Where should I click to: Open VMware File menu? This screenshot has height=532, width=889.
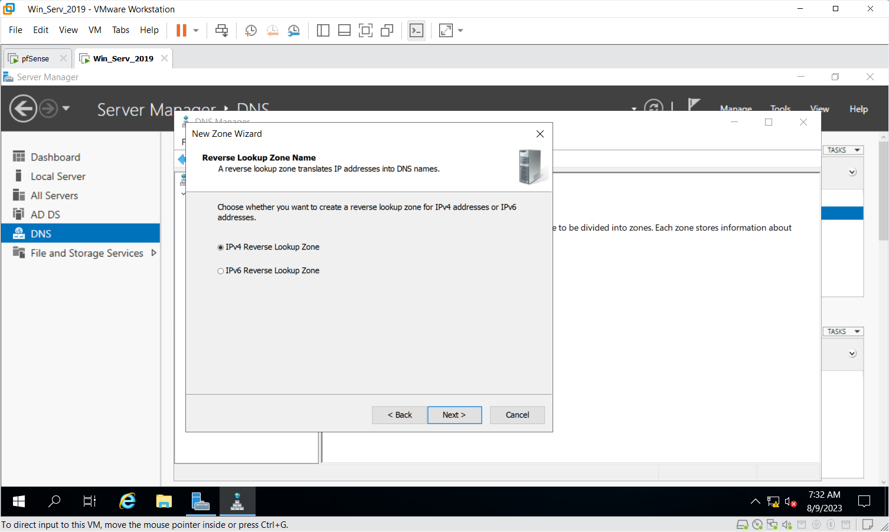(15, 30)
